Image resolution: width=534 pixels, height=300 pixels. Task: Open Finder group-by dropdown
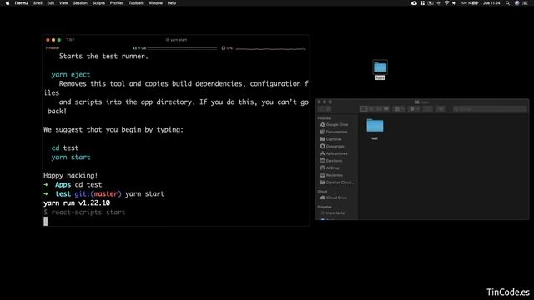coord(399,109)
